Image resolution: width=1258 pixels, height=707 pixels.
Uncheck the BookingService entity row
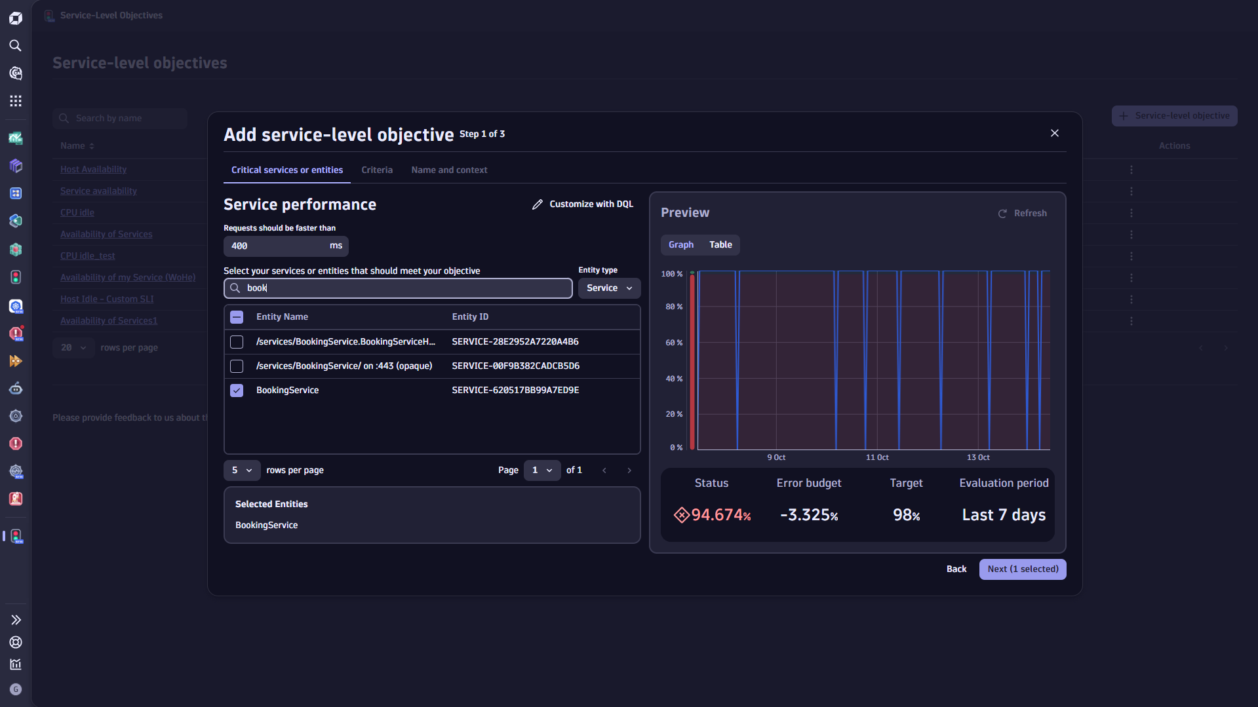pyautogui.click(x=236, y=390)
